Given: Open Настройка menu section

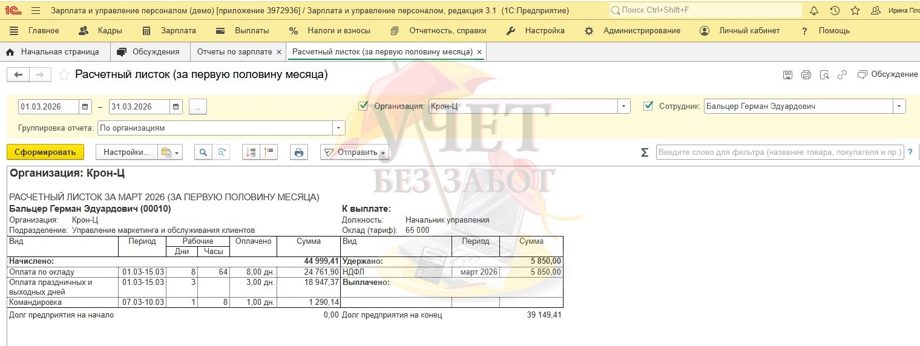Looking at the screenshot, I should [x=535, y=31].
